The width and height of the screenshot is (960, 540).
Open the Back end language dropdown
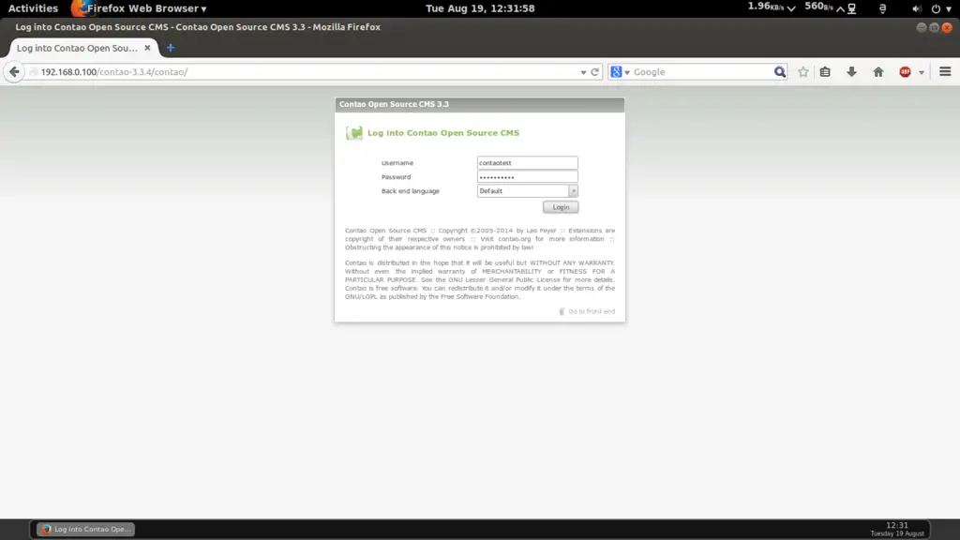(x=527, y=191)
